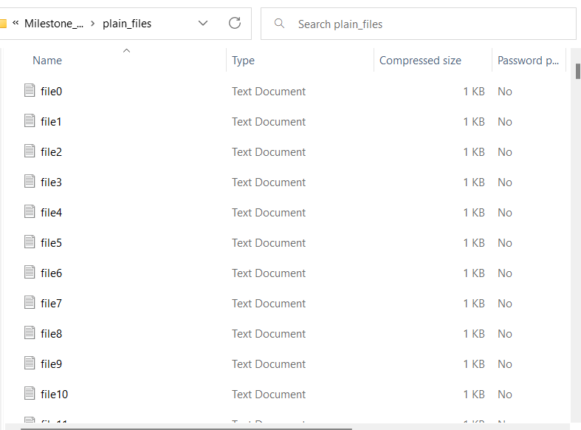
Task: Click the file7 name text
Action: (x=51, y=304)
